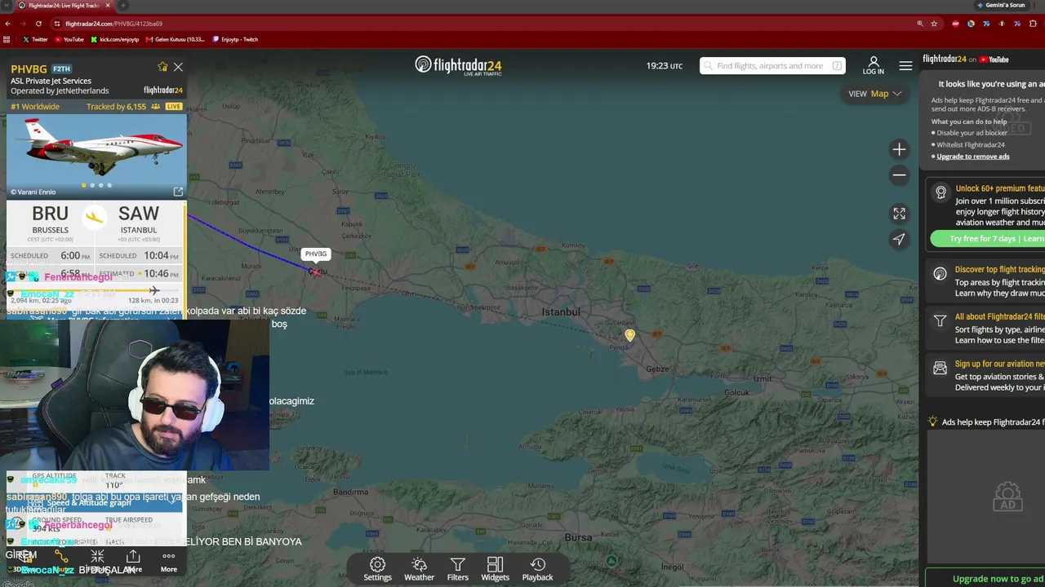Open the Settings panel in bottom toolbar
This screenshot has width=1045, height=587.
[377, 569]
